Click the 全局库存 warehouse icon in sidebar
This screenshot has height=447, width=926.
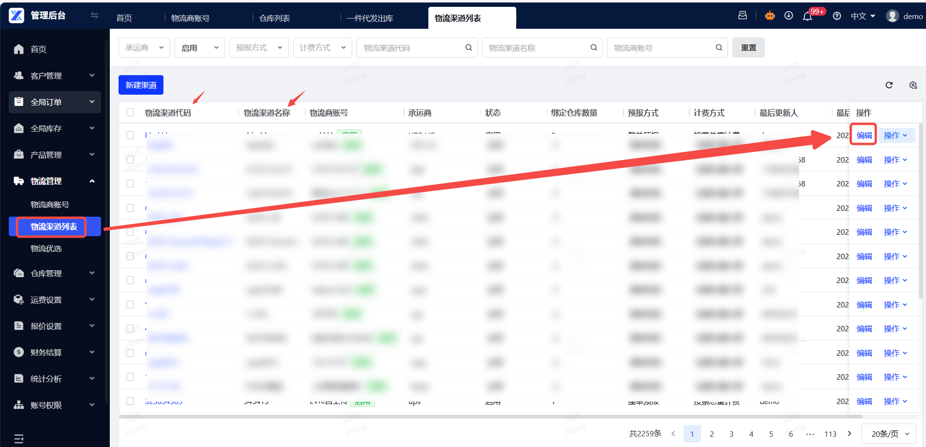19,128
